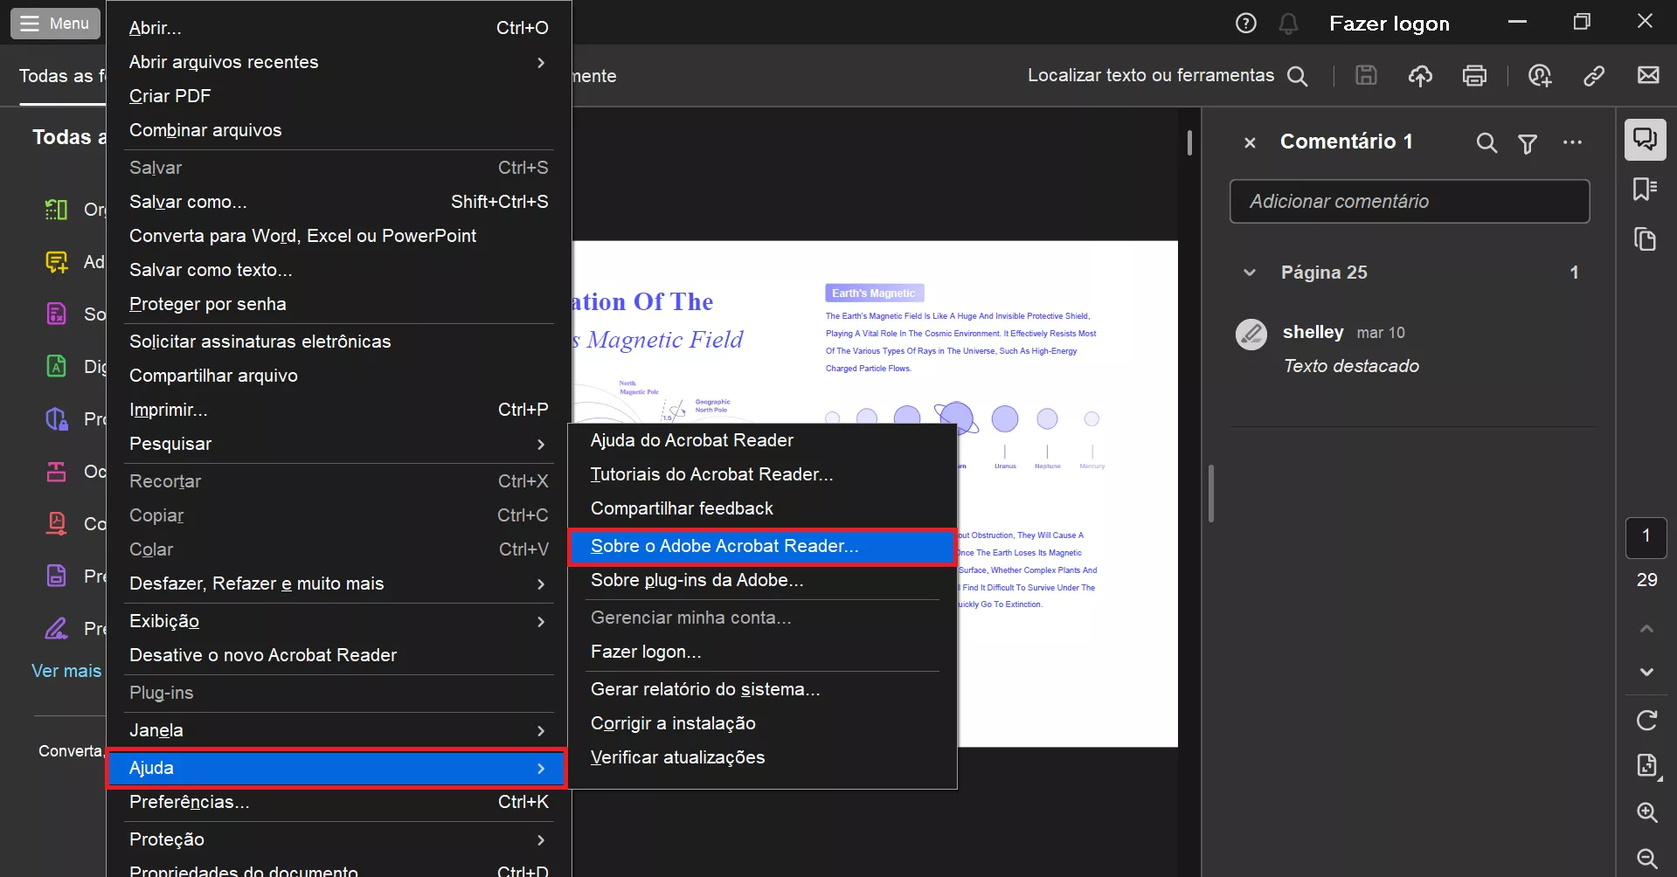
Task: Click the Todas as ferramentas tab
Action: (62, 76)
